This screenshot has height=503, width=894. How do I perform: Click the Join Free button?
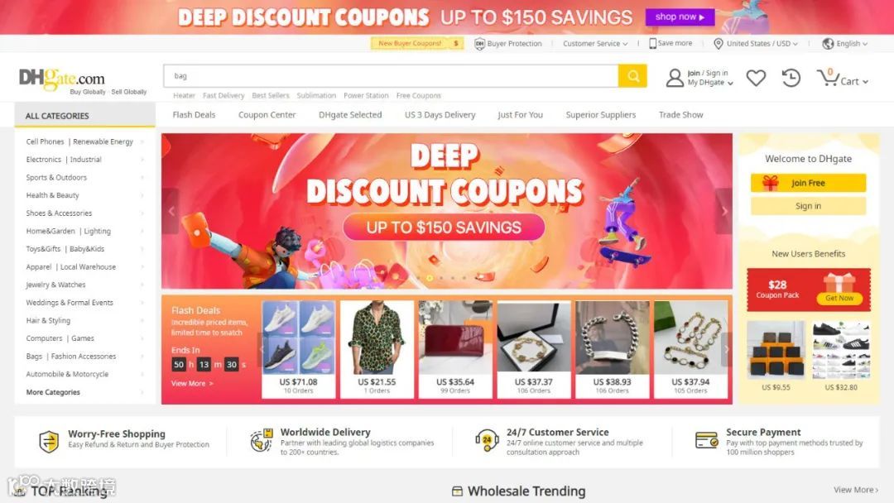(x=808, y=183)
